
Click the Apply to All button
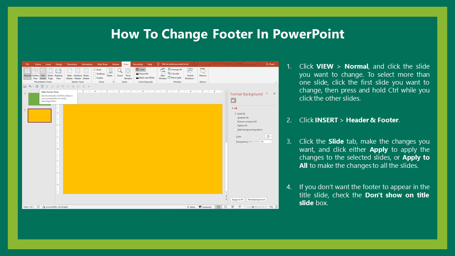(x=237, y=199)
